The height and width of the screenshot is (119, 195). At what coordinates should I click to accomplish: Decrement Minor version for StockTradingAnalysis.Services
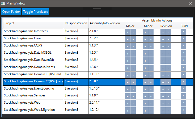point(151,96)
